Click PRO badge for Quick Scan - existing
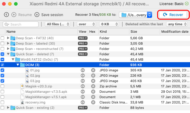 (x=83, y=108)
